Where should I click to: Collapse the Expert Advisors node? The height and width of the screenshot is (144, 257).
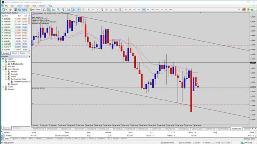tap(3, 69)
